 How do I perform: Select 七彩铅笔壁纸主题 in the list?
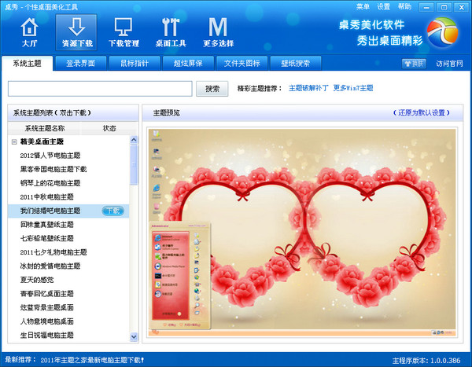46,239
